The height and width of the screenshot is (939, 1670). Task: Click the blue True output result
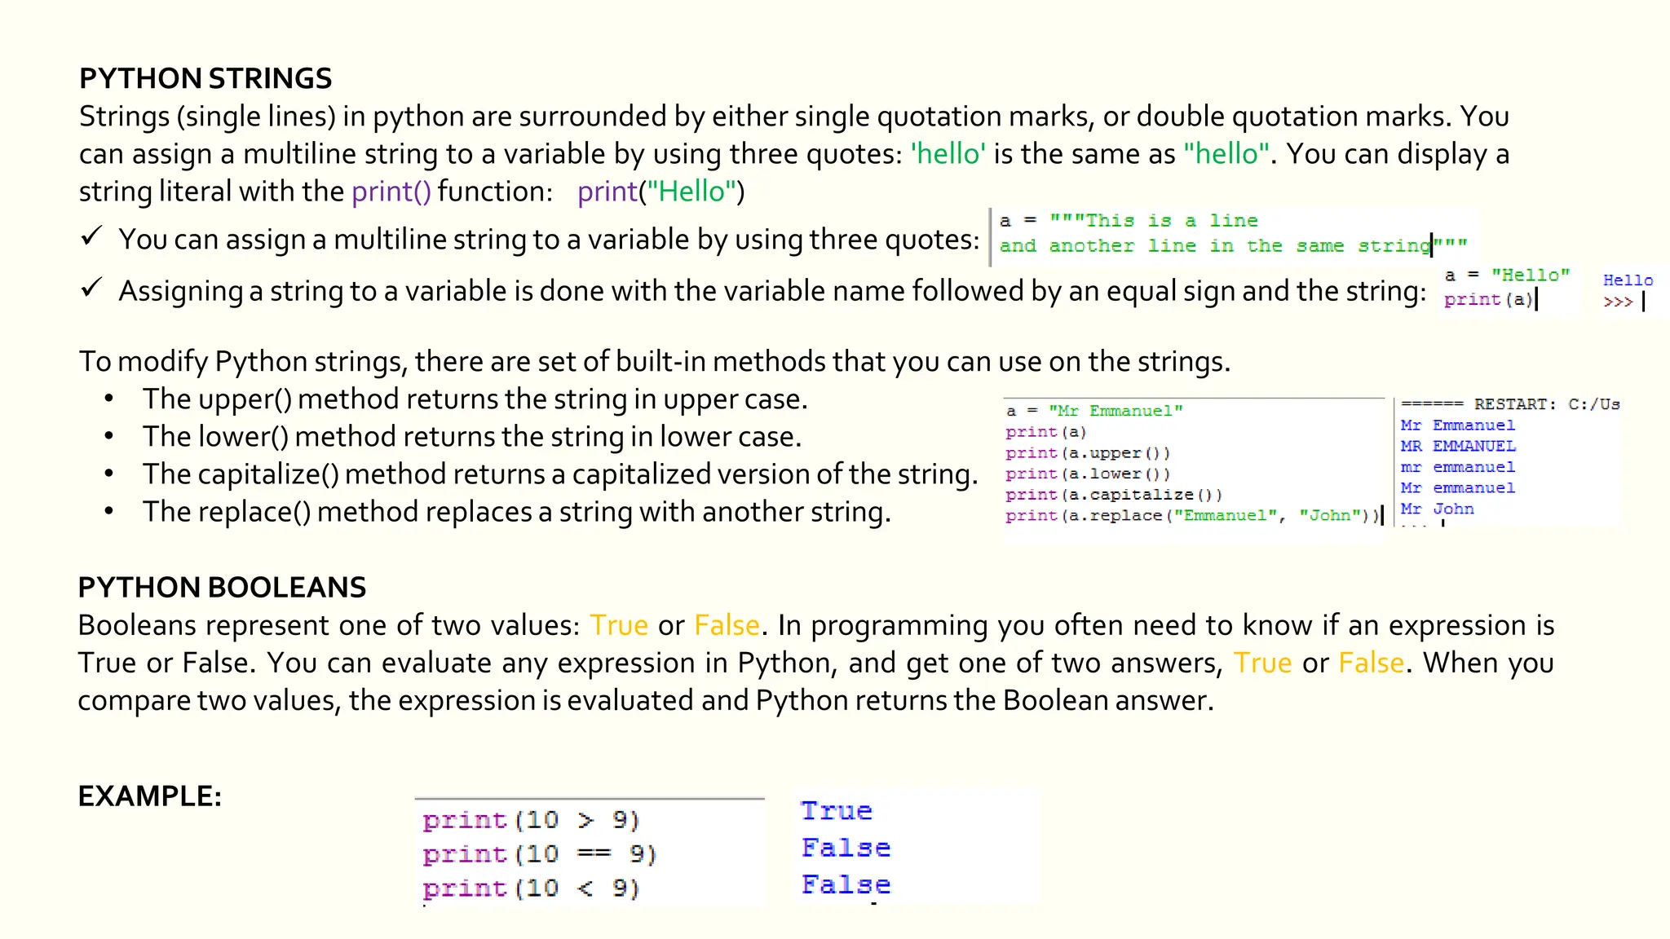point(837,811)
